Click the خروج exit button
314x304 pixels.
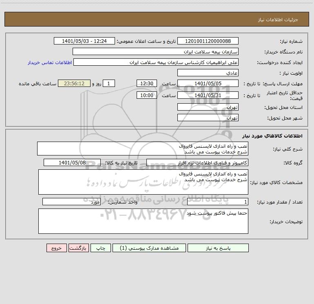tap(56, 248)
